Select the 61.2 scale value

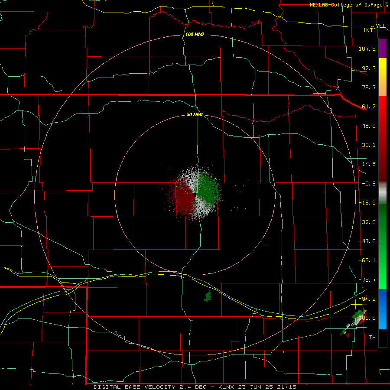click(369, 107)
